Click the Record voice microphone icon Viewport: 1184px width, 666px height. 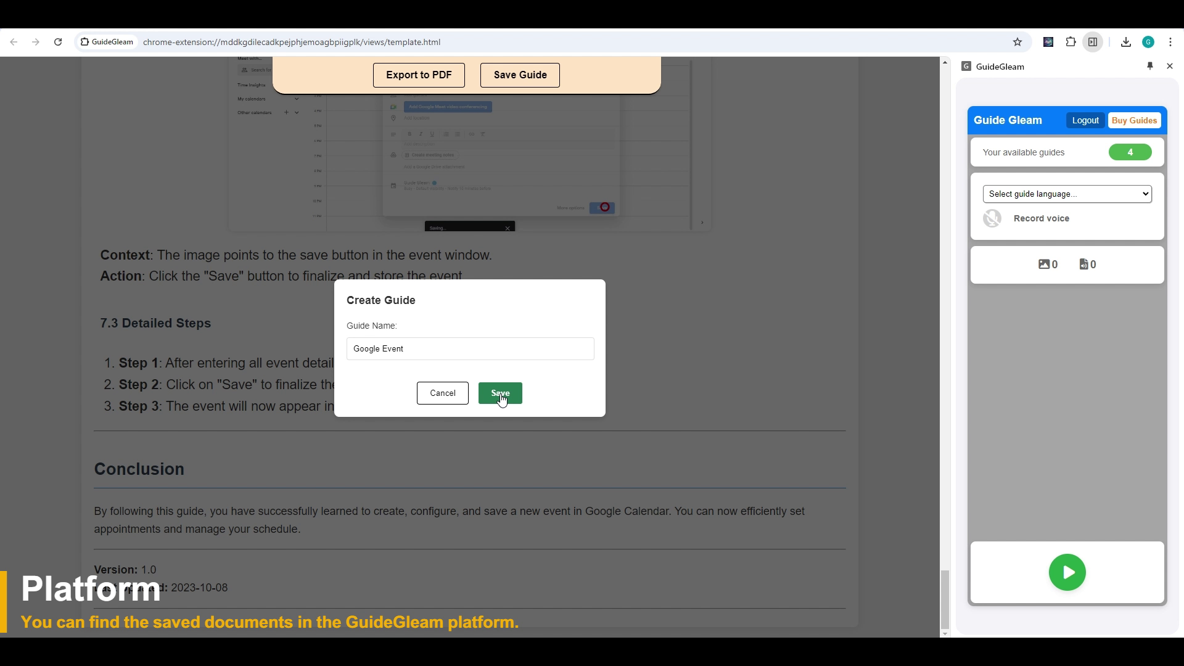click(992, 218)
